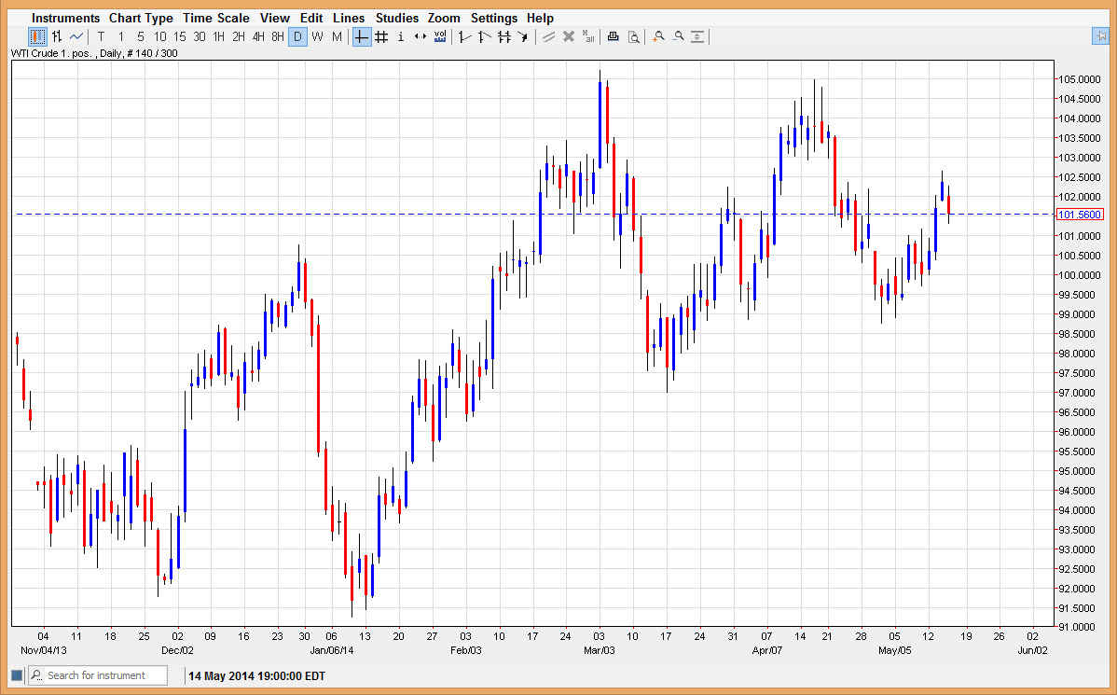Switch to the bar (OHLC) chart icon
Screen dimensions: 1117x695
[x=57, y=36]
